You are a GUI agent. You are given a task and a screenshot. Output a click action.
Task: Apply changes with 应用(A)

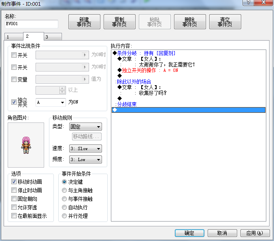255,233
